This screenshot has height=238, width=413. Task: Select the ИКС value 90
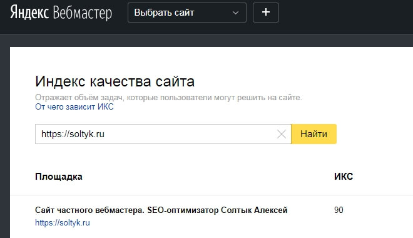[x=339, y=210]
